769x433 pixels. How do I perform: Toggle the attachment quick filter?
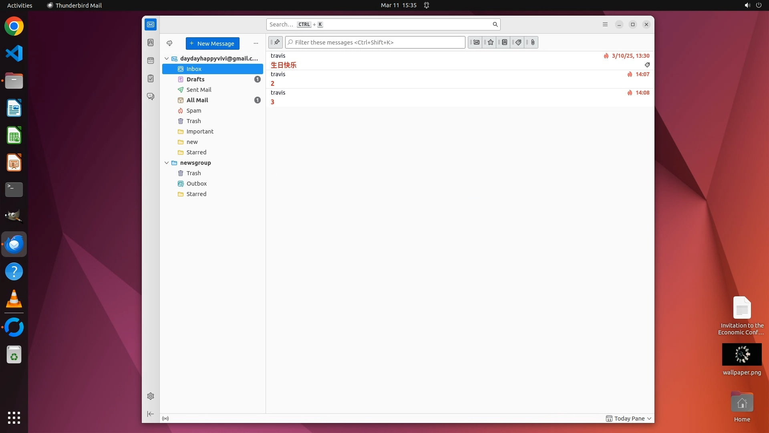(x=532, y=42)
